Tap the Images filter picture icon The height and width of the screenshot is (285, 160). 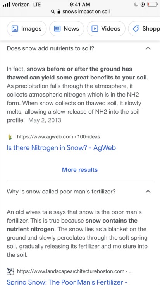[x=15, y=29]
